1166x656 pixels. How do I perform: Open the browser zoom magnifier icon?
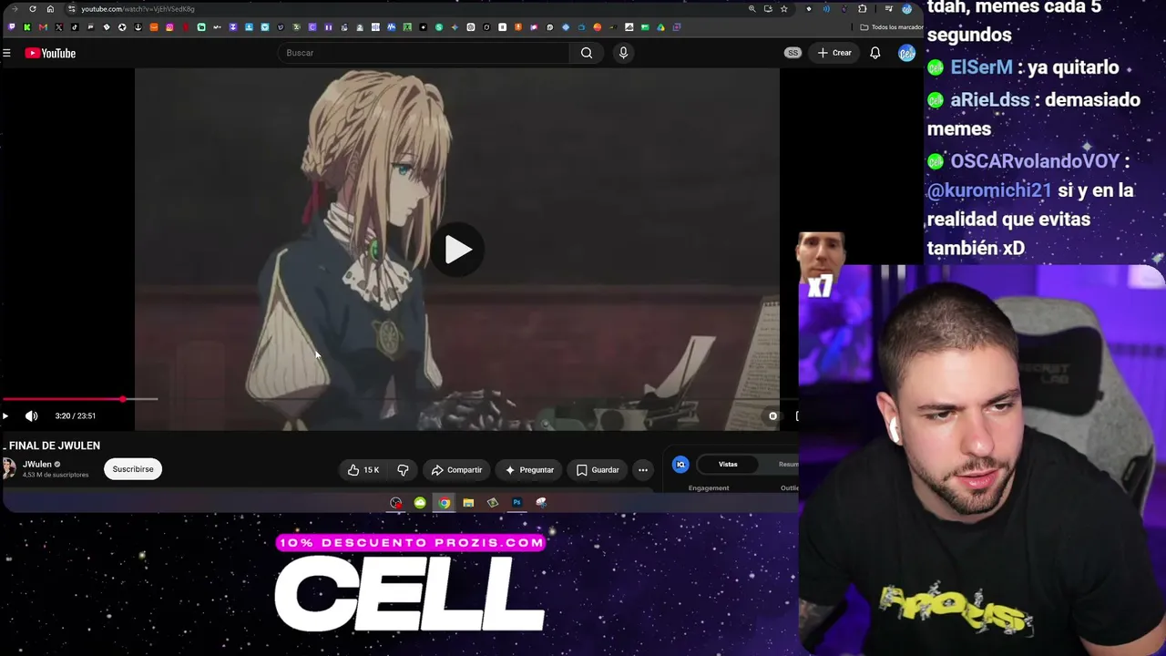pos(752,9)
